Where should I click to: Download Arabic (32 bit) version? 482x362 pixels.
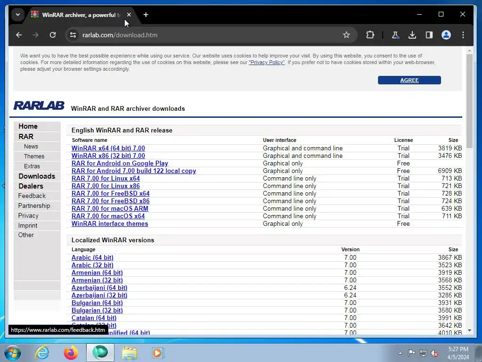point(93,265)
